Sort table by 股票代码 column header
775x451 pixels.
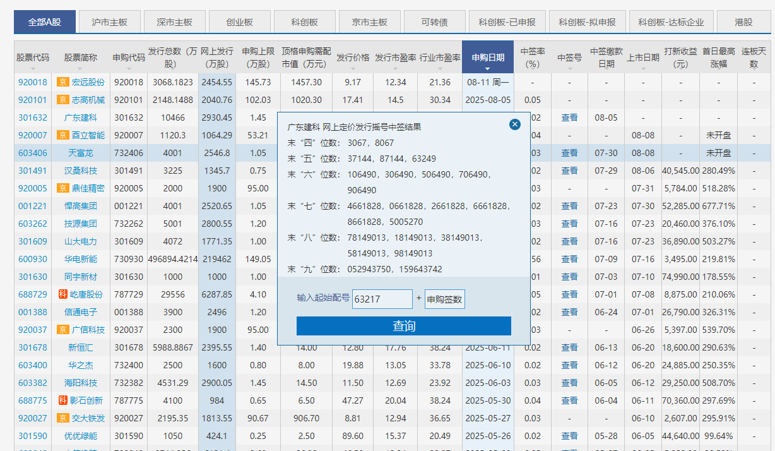[33, 57]
